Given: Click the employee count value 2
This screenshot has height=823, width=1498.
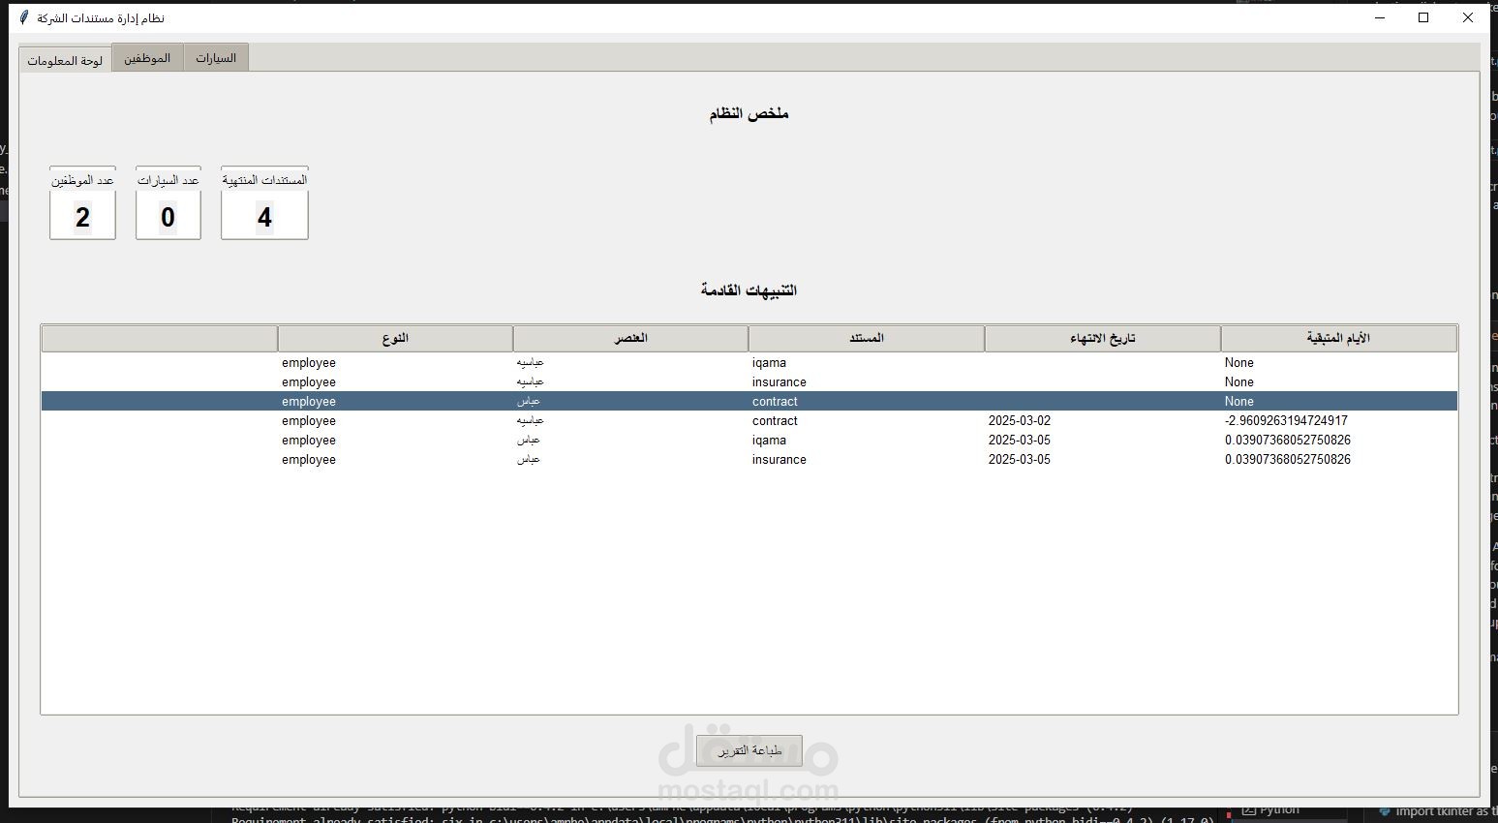Looking at the screenshot, I should tap(82, 217).
